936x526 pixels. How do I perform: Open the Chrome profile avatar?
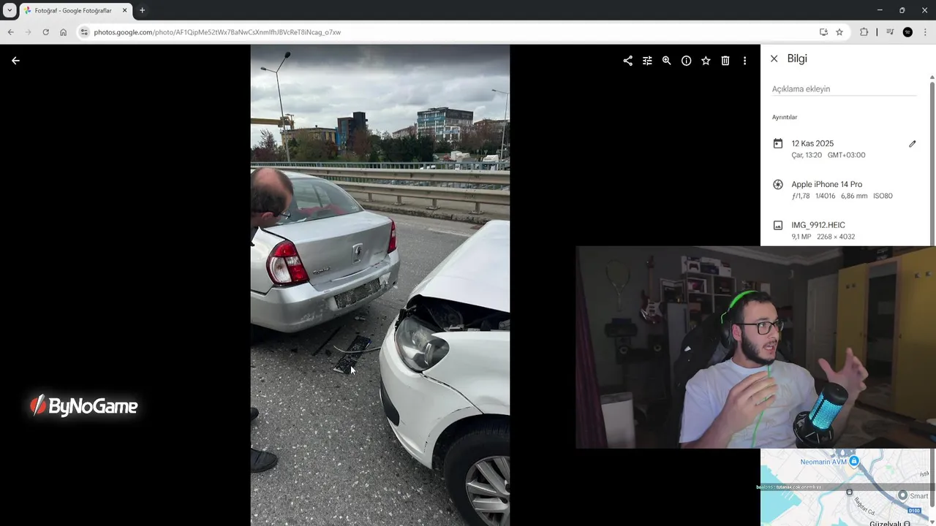pos(907,32)
